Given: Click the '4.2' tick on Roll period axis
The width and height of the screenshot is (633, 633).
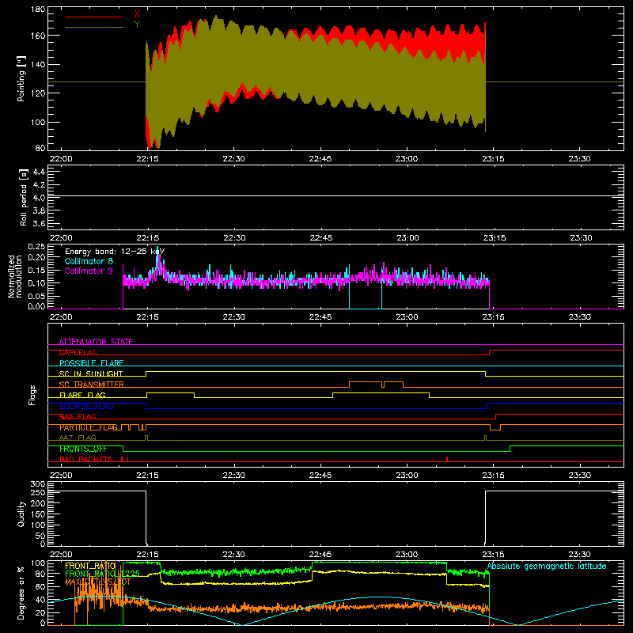Looking at the screenshot, I should pos(39,185).
